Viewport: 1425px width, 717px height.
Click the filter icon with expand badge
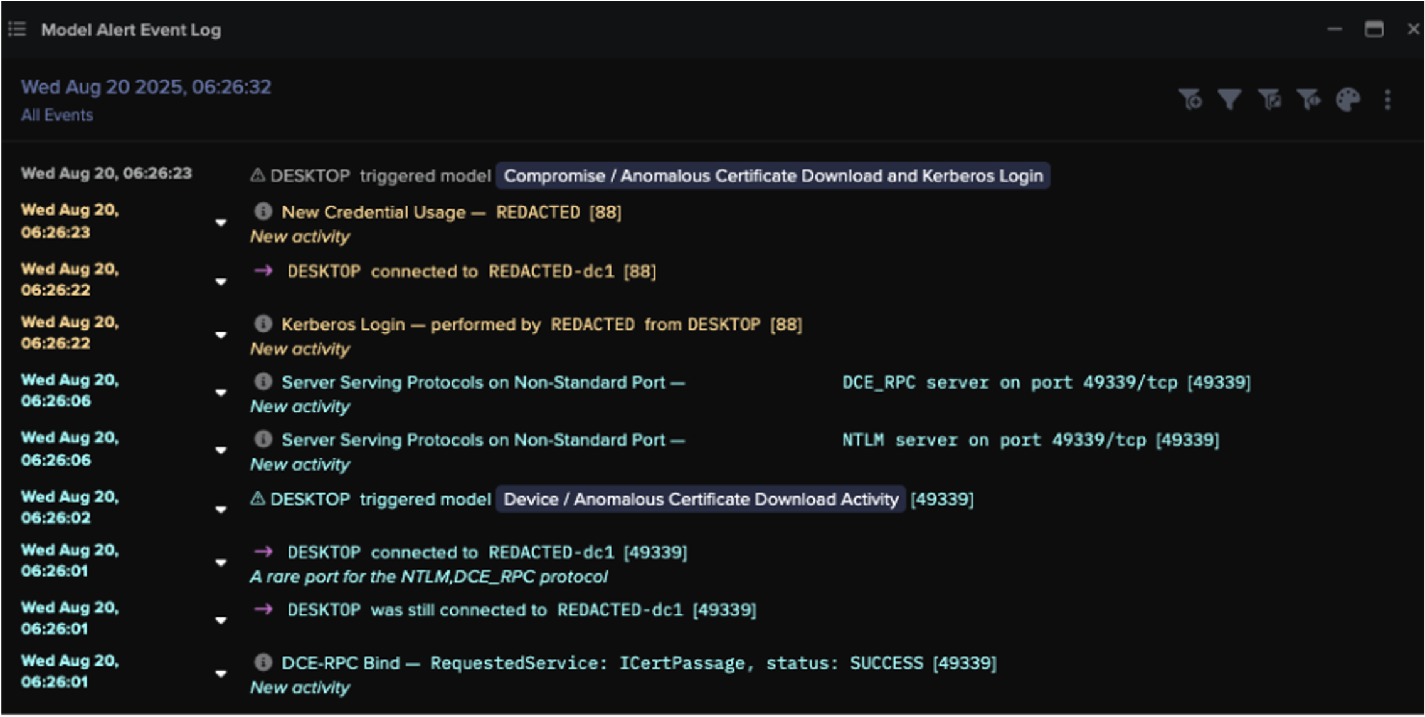(1269, 100)
